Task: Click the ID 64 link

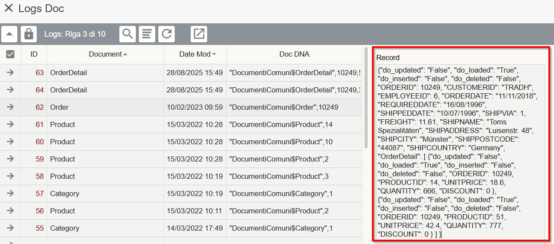Action: click(x=40, y=90)
